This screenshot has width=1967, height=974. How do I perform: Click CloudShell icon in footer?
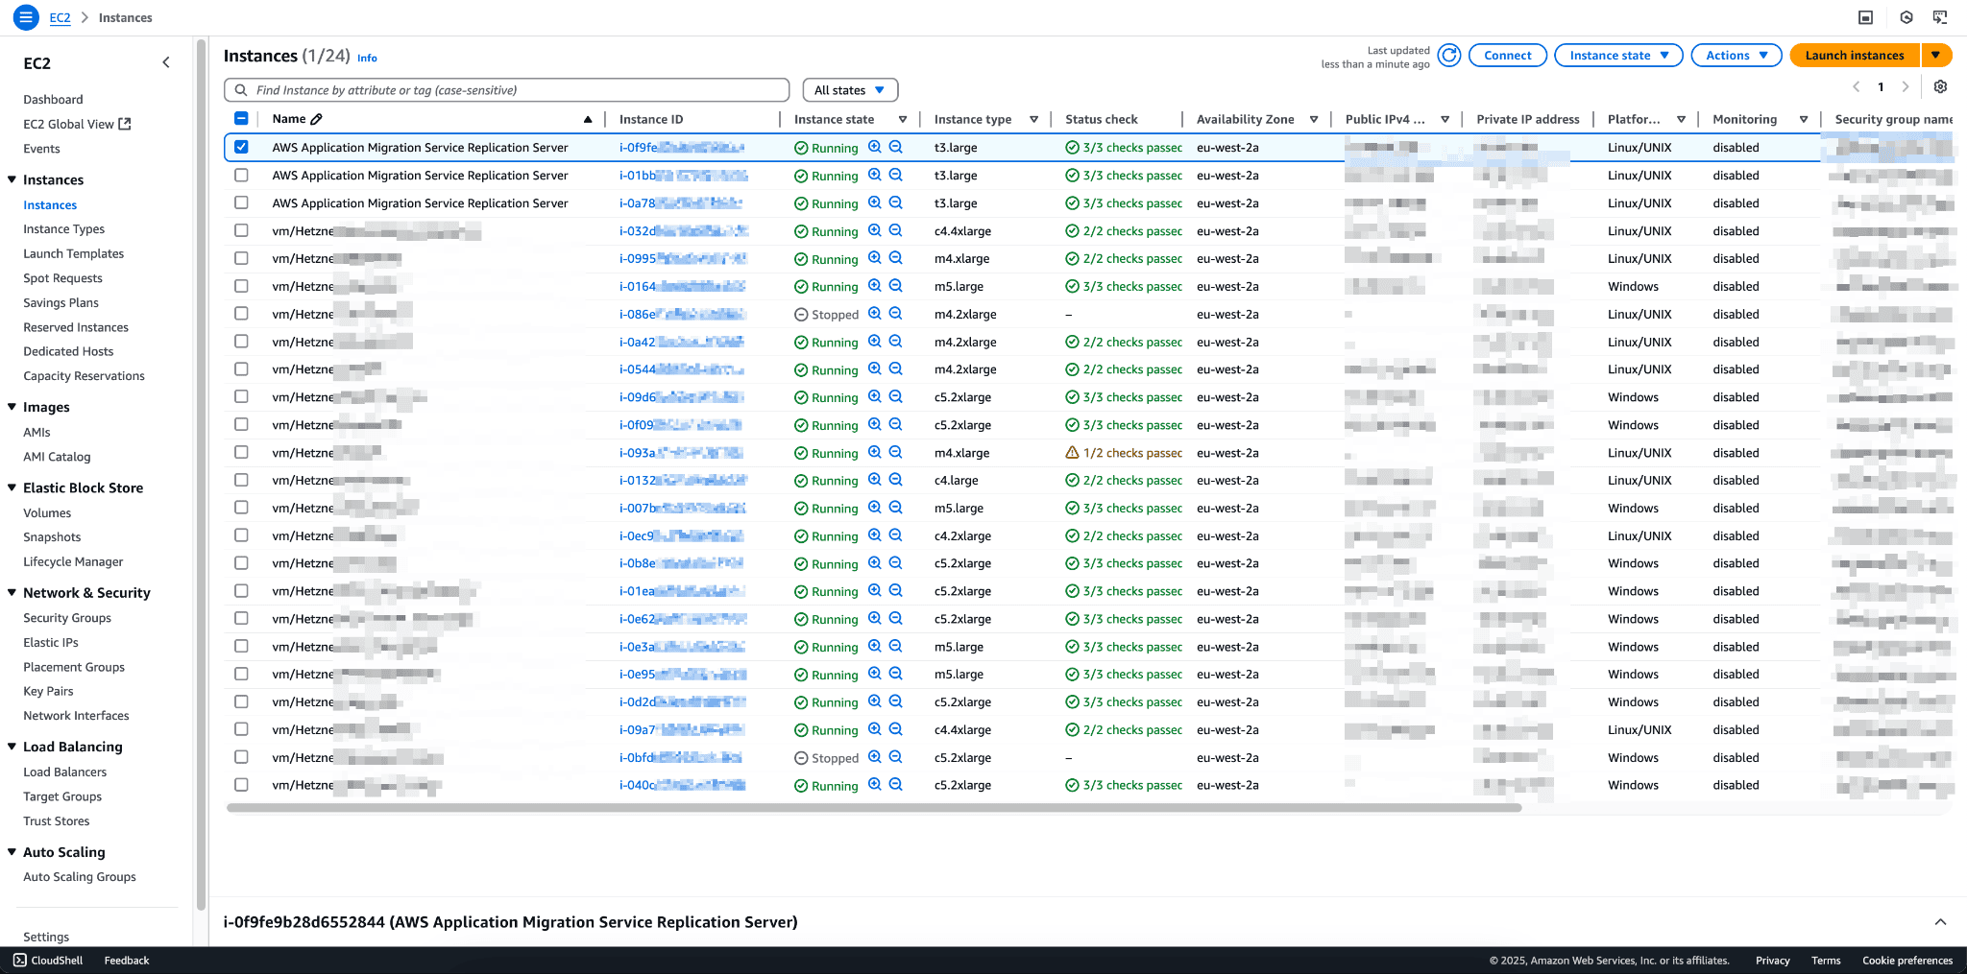tap(20, 960)
